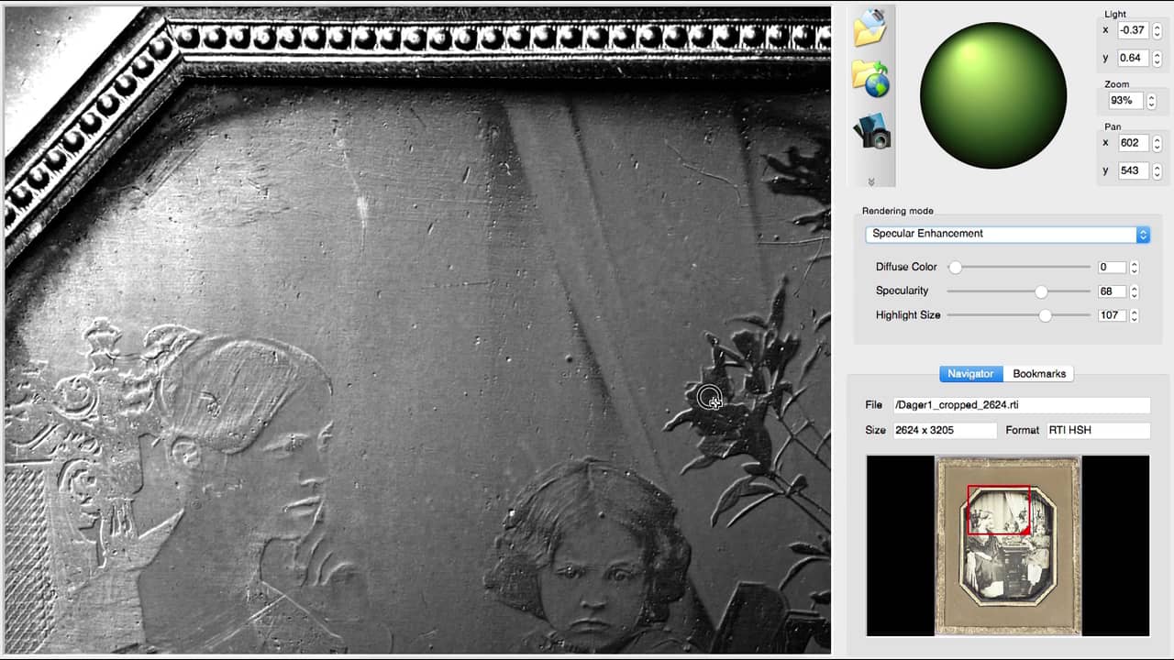The height and width of the screenshot is (660, 1174).
Task: Adjust the Highlight Size slider
Action: click(x=1019, y=315)
